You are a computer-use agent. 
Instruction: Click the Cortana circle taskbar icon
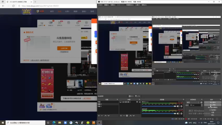click(48, 122)
